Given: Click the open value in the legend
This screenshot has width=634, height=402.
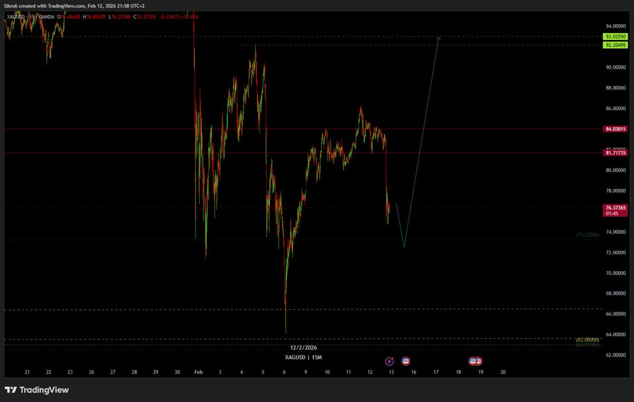Looking at the screenshot, I should [69, 17].
